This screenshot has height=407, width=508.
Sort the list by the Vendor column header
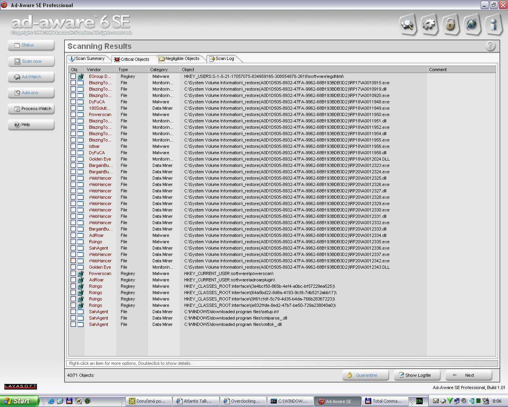[100, 70]
